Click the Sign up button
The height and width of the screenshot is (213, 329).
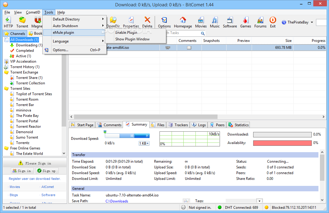(x=47, y=171)
